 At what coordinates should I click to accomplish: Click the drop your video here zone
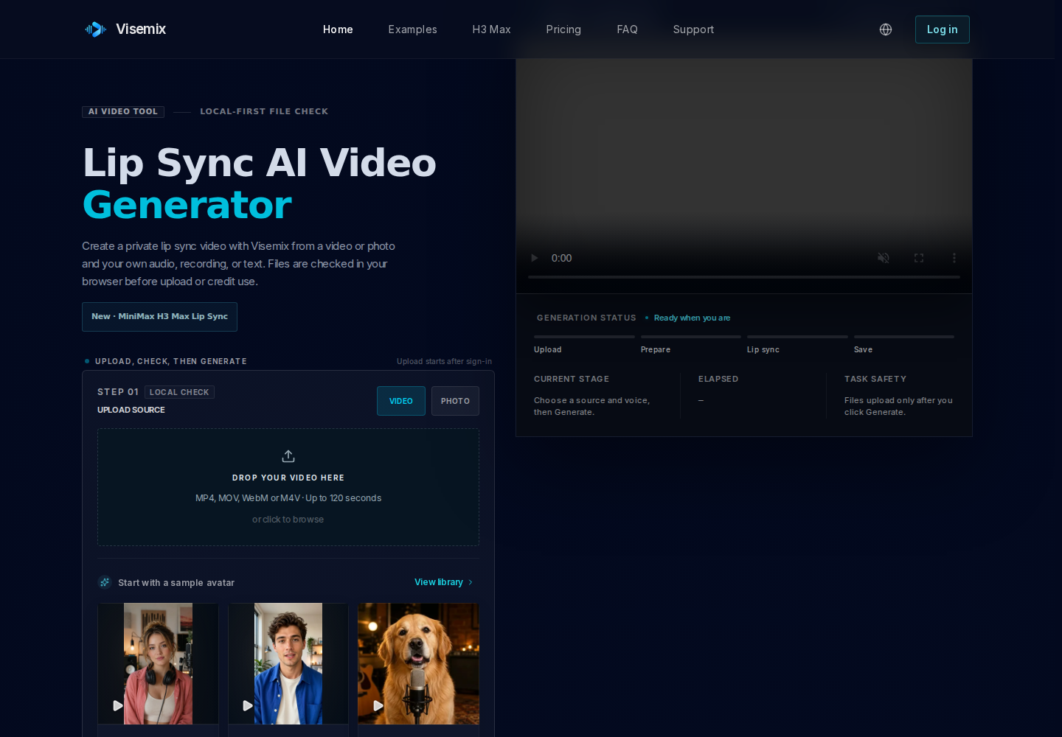pos(288,487)
